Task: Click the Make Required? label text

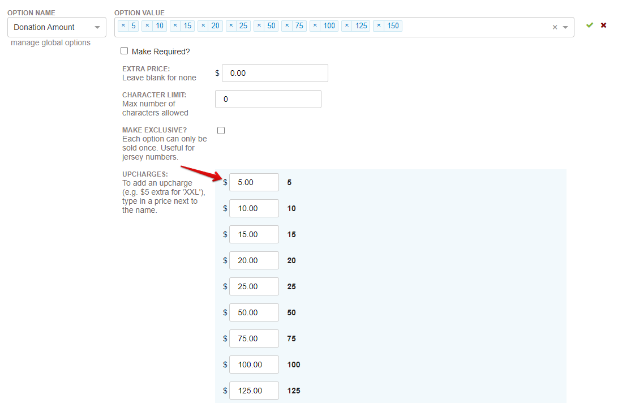Action: tap(161, 52)
